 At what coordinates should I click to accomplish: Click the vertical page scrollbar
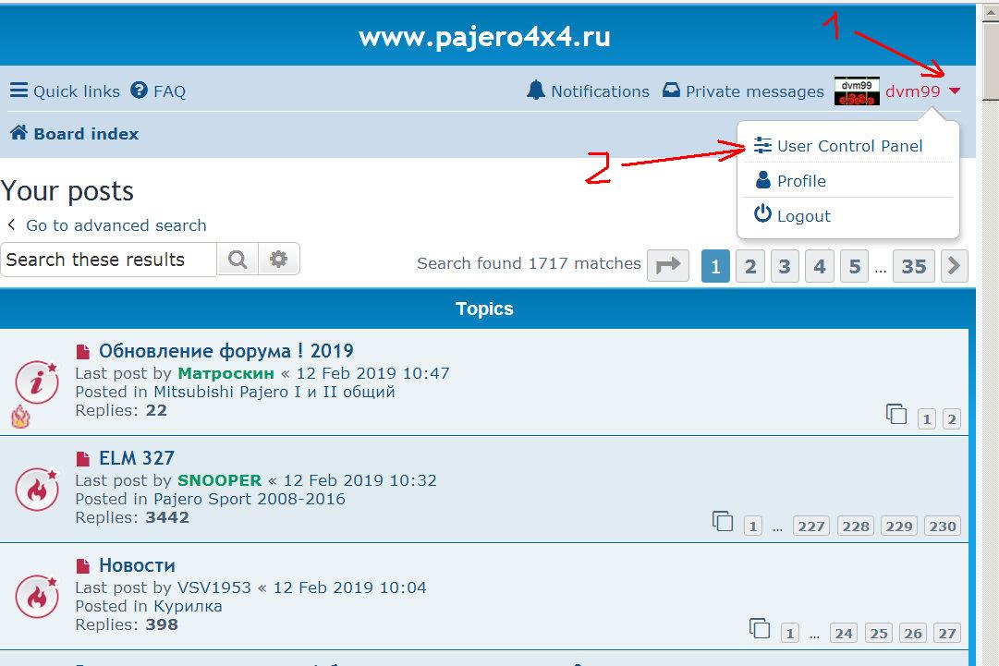point(991,369)
